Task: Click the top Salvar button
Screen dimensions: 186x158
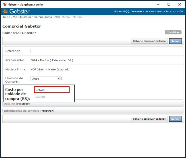Action: pos(175,41)
